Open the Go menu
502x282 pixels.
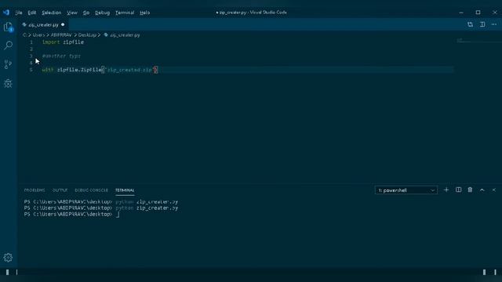point(86,13)
